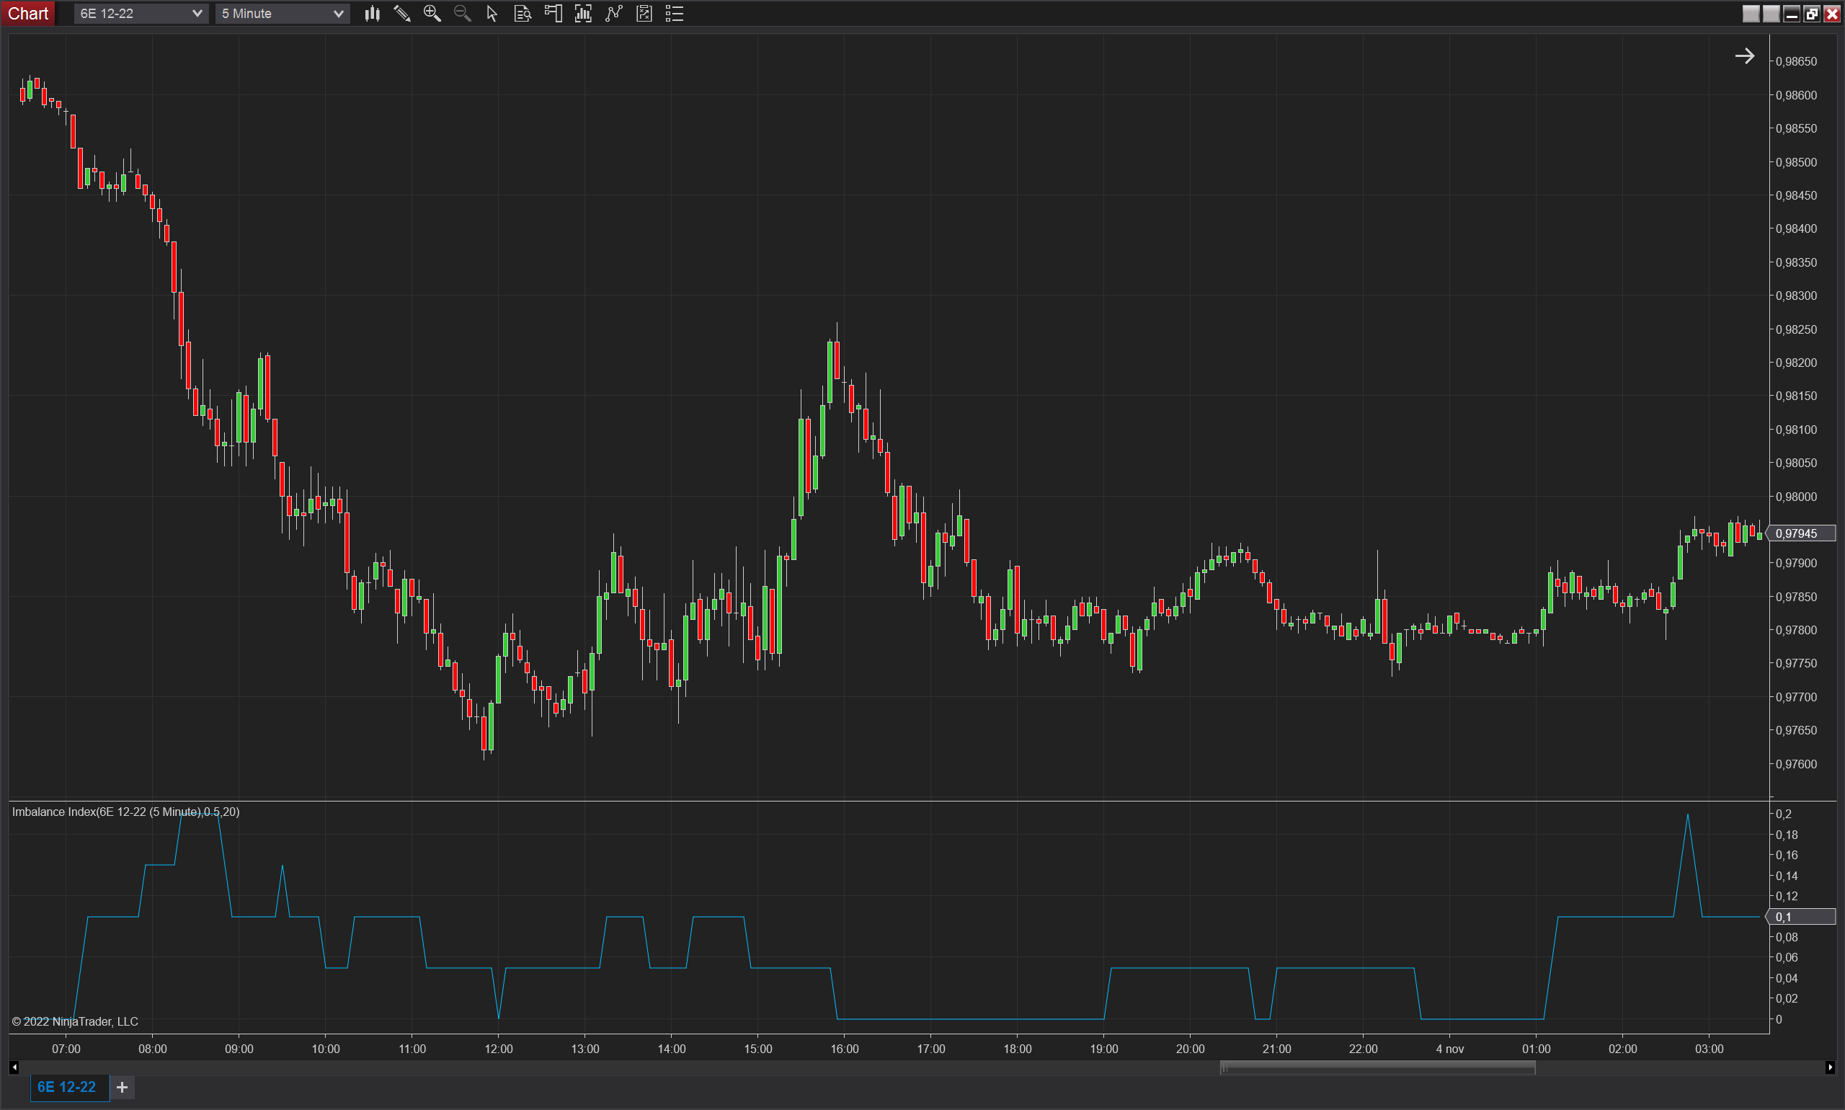Image resolution: width=1845 pixels, height=1110 pixels.
Task: Open the data box icon
Action: pyautogui.click(x=523, y=14)
